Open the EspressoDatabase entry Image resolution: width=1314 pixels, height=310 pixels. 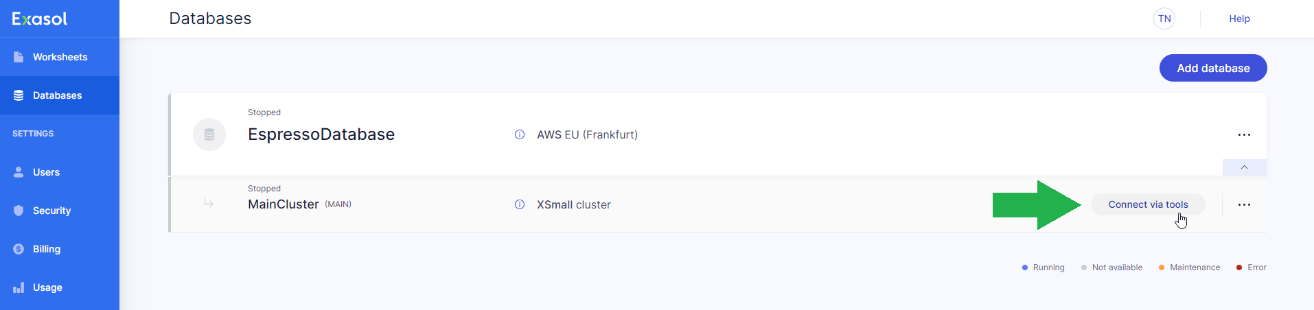321,134
